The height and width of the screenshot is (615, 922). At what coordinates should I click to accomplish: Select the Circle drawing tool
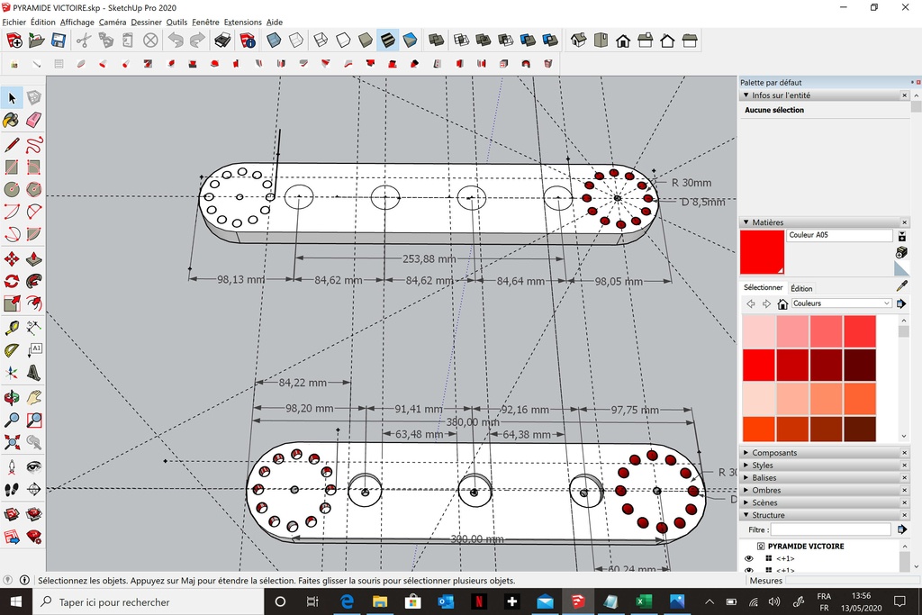click(x=12, y=190)
